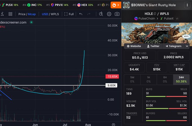Enter Full screen chart mode
The image size is (192, 126).
69,14
